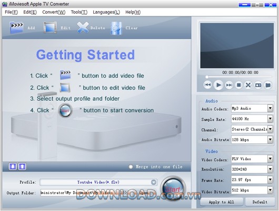Open the File menu
Viewport: 279px width, 211px height.
click(x=11, y=12)
